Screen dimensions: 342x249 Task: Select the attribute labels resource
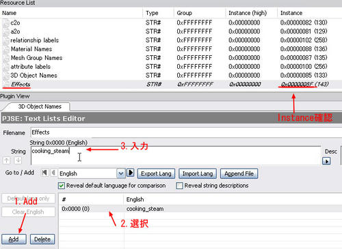tap(171, 67)
